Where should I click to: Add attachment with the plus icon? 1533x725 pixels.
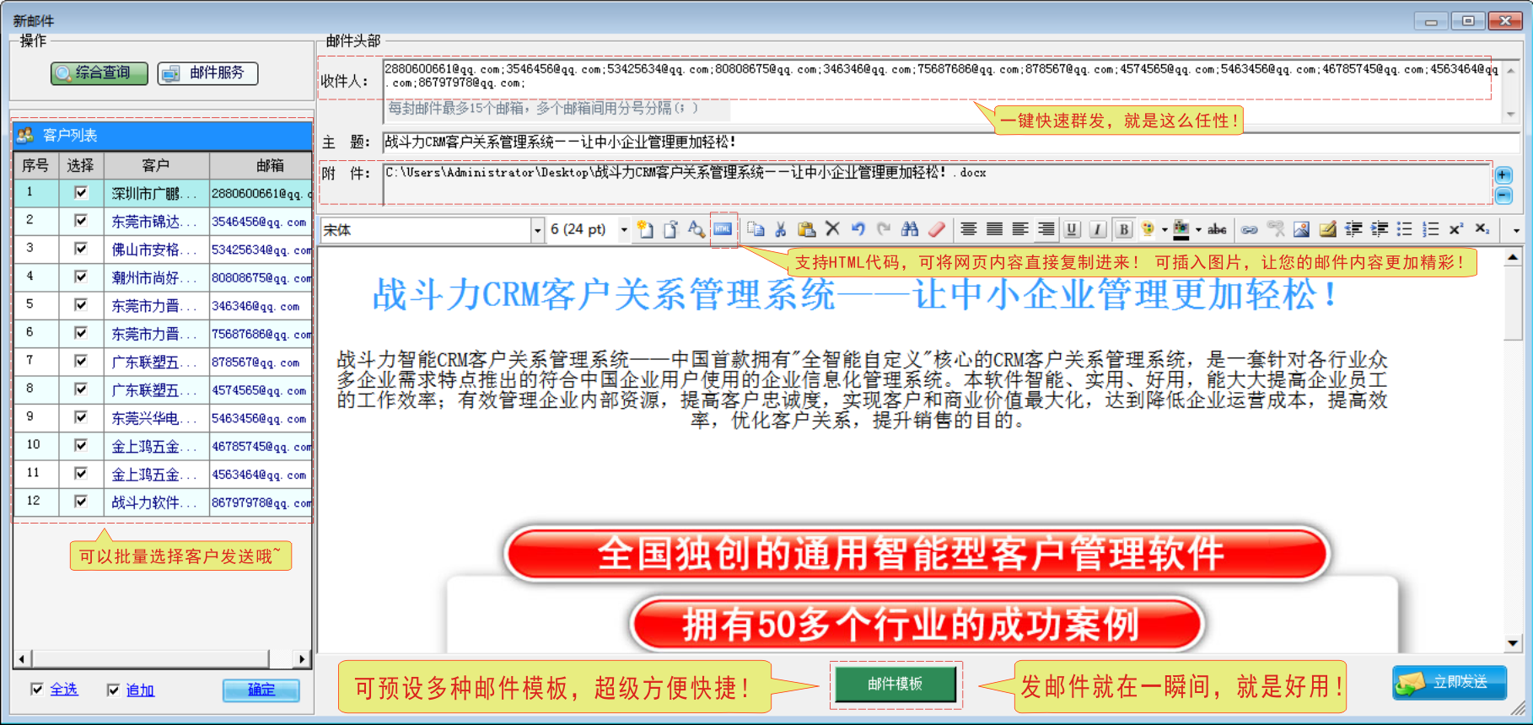point(1503,175)
